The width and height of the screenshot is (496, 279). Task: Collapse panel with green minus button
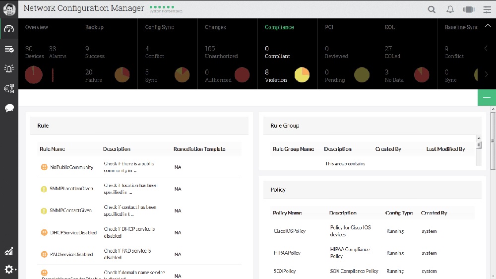[487, 97]
